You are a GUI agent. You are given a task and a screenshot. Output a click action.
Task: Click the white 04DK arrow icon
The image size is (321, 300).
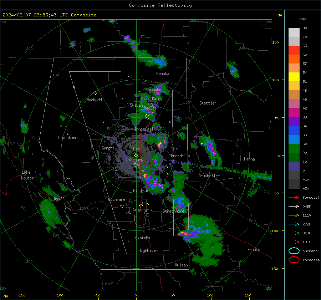(x=294, y=207)
